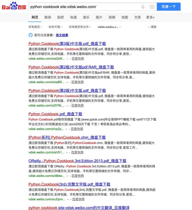Viewport: 192px width, 210px height.
Task: Open 百度快照 for the zaBS result
Action: pos(77,82)
